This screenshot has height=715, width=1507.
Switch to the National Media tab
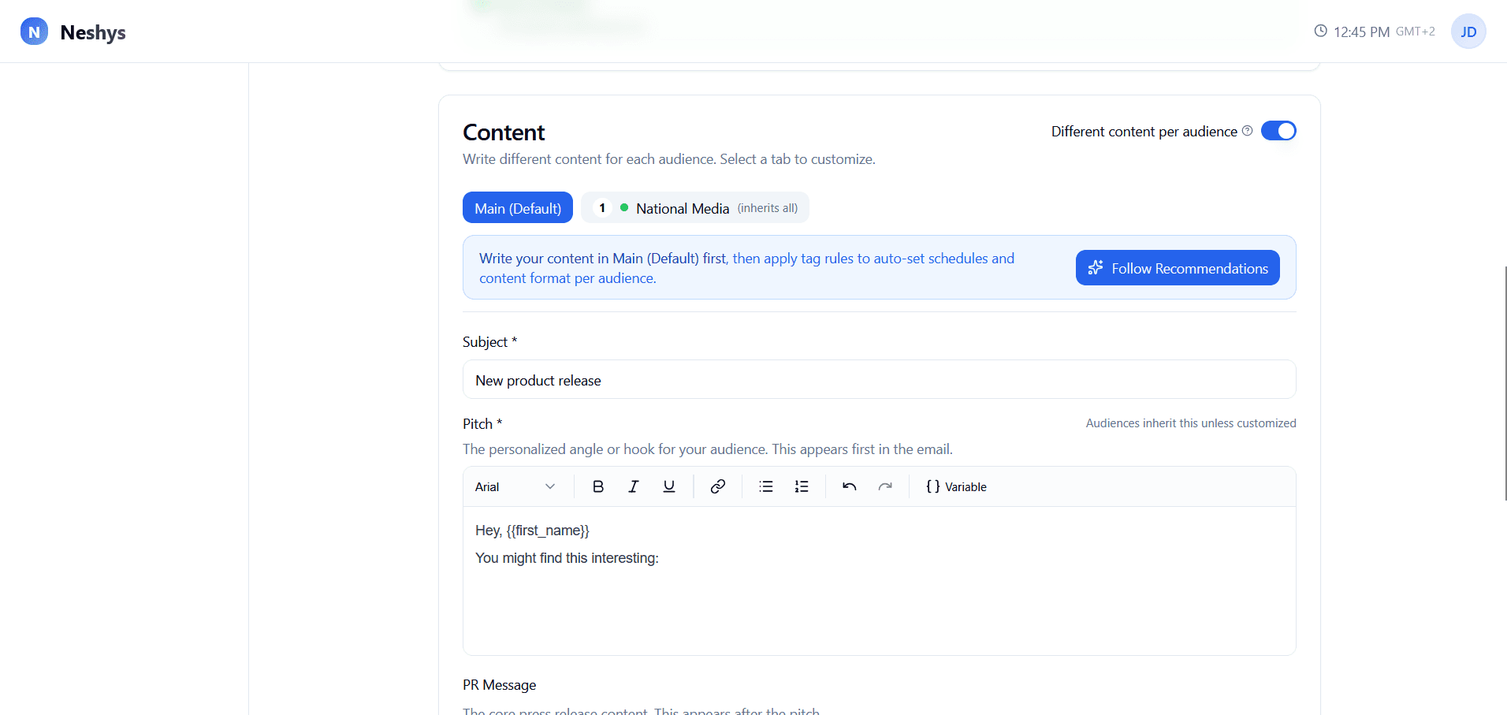[x=694, y=207]
